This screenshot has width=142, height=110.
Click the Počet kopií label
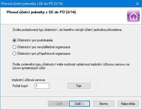point(20,86)
